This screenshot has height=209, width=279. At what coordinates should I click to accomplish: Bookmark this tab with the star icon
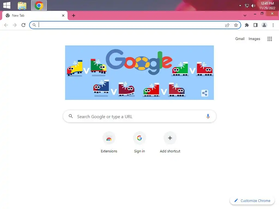point(236,25)
